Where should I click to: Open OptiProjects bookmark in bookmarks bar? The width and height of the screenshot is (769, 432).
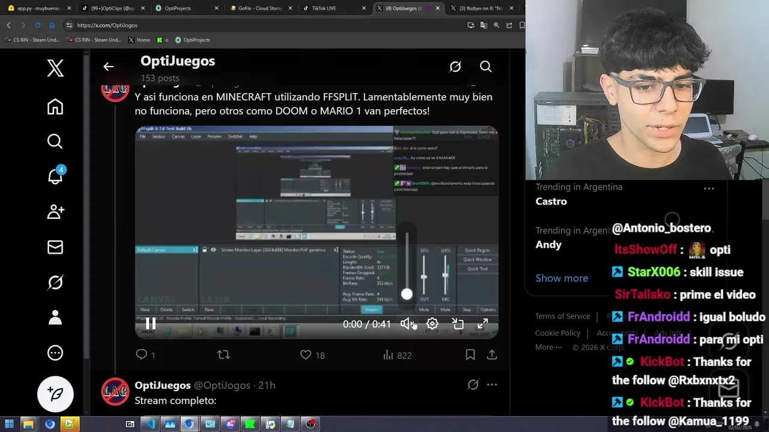click(x=192, y=40)
